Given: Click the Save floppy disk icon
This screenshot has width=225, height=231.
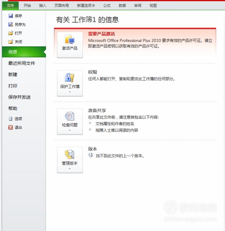Looking at the screenshot, I should (x=11, y=16).
